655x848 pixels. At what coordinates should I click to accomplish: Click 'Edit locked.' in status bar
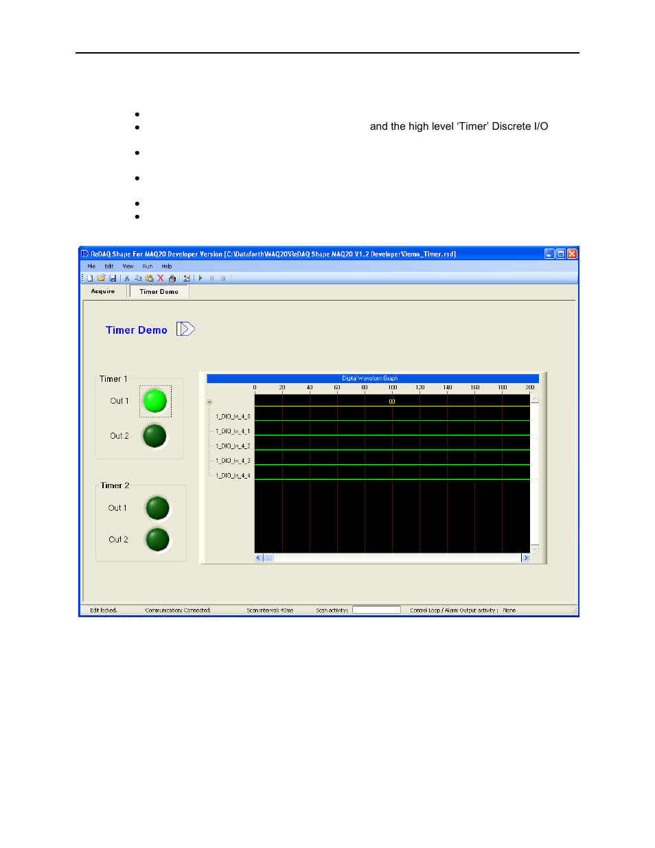pos(104,610)
